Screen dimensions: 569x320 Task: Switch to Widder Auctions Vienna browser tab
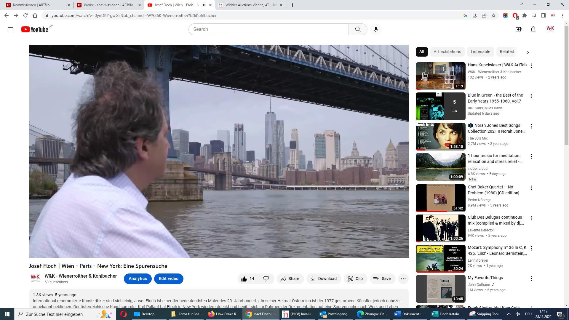pyautogui.click(x=250, y=5)
